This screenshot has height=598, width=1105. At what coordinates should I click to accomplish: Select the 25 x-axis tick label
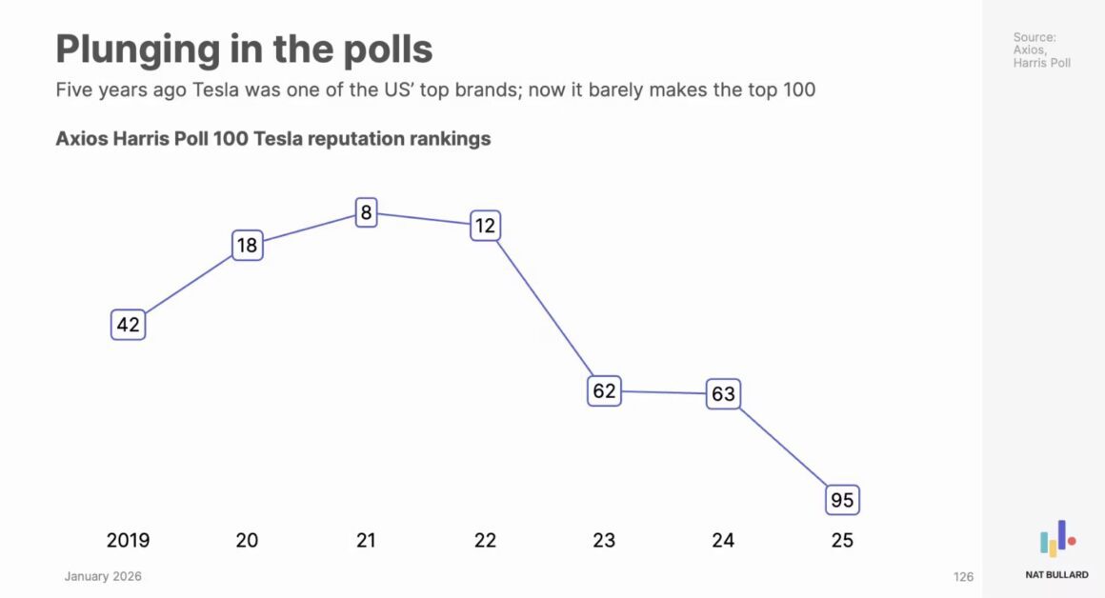(842, 541)
